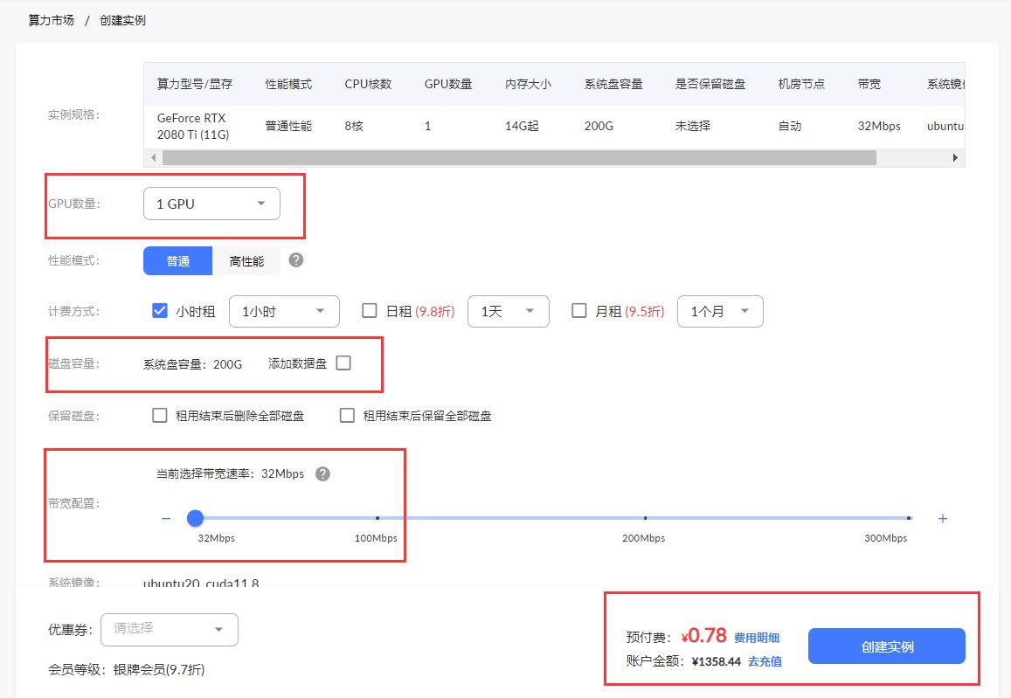Set bandwidth slider to the 100Mbps mark

[x=377, y=518]
